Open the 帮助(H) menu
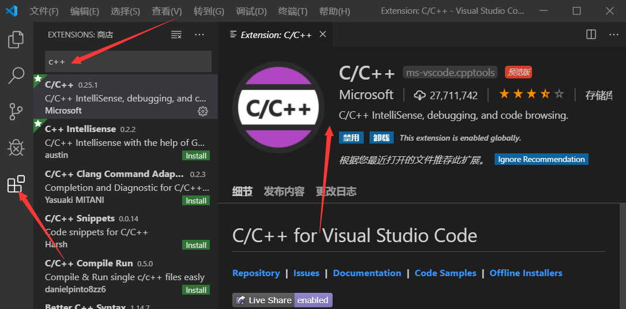The height and width of the screenshot is (309, 626). (x=334, y=11)
